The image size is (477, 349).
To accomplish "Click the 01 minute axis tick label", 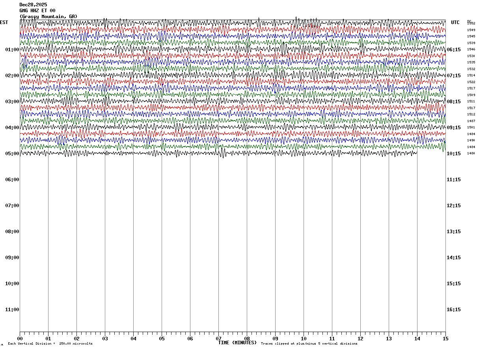I will click(48, 339).
